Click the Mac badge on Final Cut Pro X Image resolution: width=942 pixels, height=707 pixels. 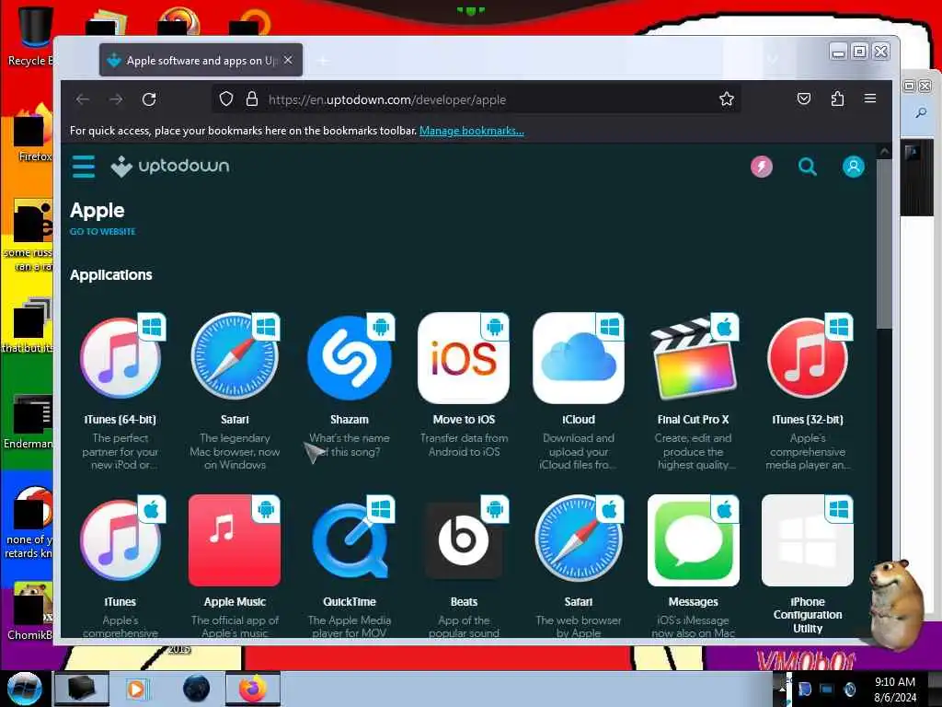pyautogui.click(x=725, y=327)
